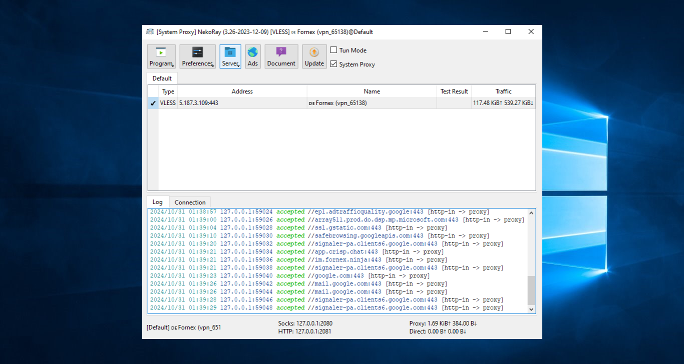Minimize the NekoRay window

[485, 31]
